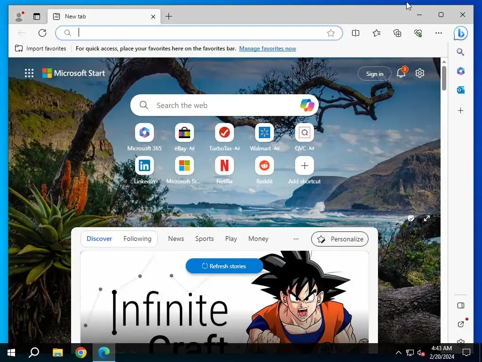Switch to the Sports tab
This screenshot has width=482, height=362.
pos(204,239)
